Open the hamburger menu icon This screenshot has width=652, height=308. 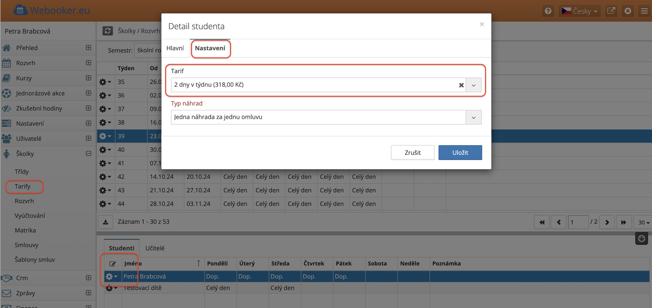click(x=644, y=11)
